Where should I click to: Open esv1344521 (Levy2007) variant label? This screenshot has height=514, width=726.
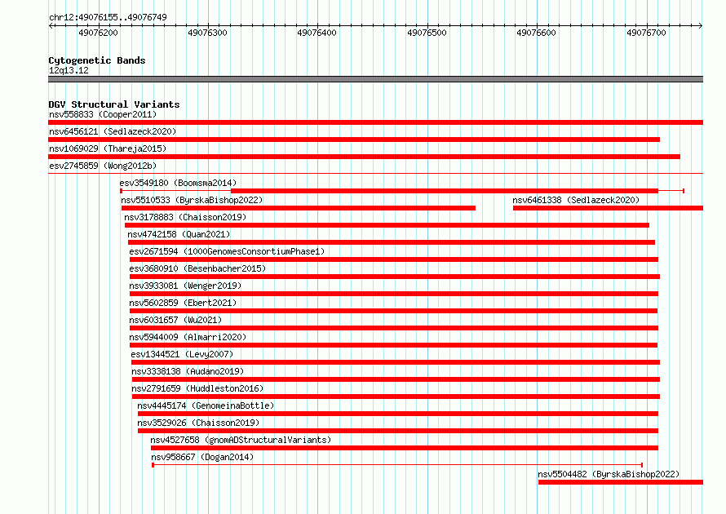coord(182,354)
